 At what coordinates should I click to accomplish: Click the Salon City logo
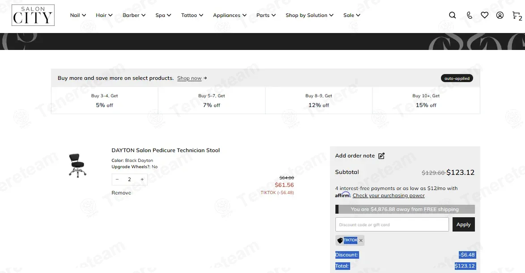tap(33, 15)
